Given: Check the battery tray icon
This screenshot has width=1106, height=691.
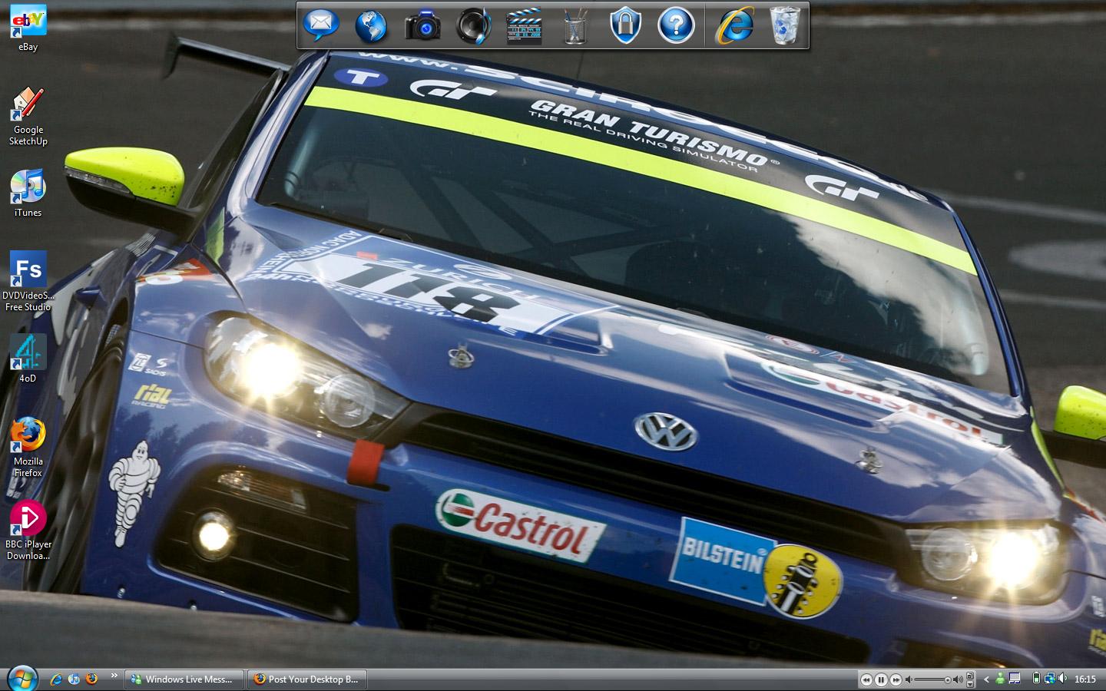Looking at the screenshot, I should tap(1036, 679).
